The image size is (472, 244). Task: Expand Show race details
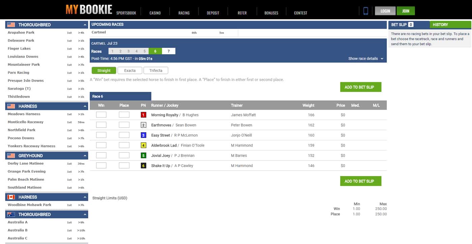[366, 59]
